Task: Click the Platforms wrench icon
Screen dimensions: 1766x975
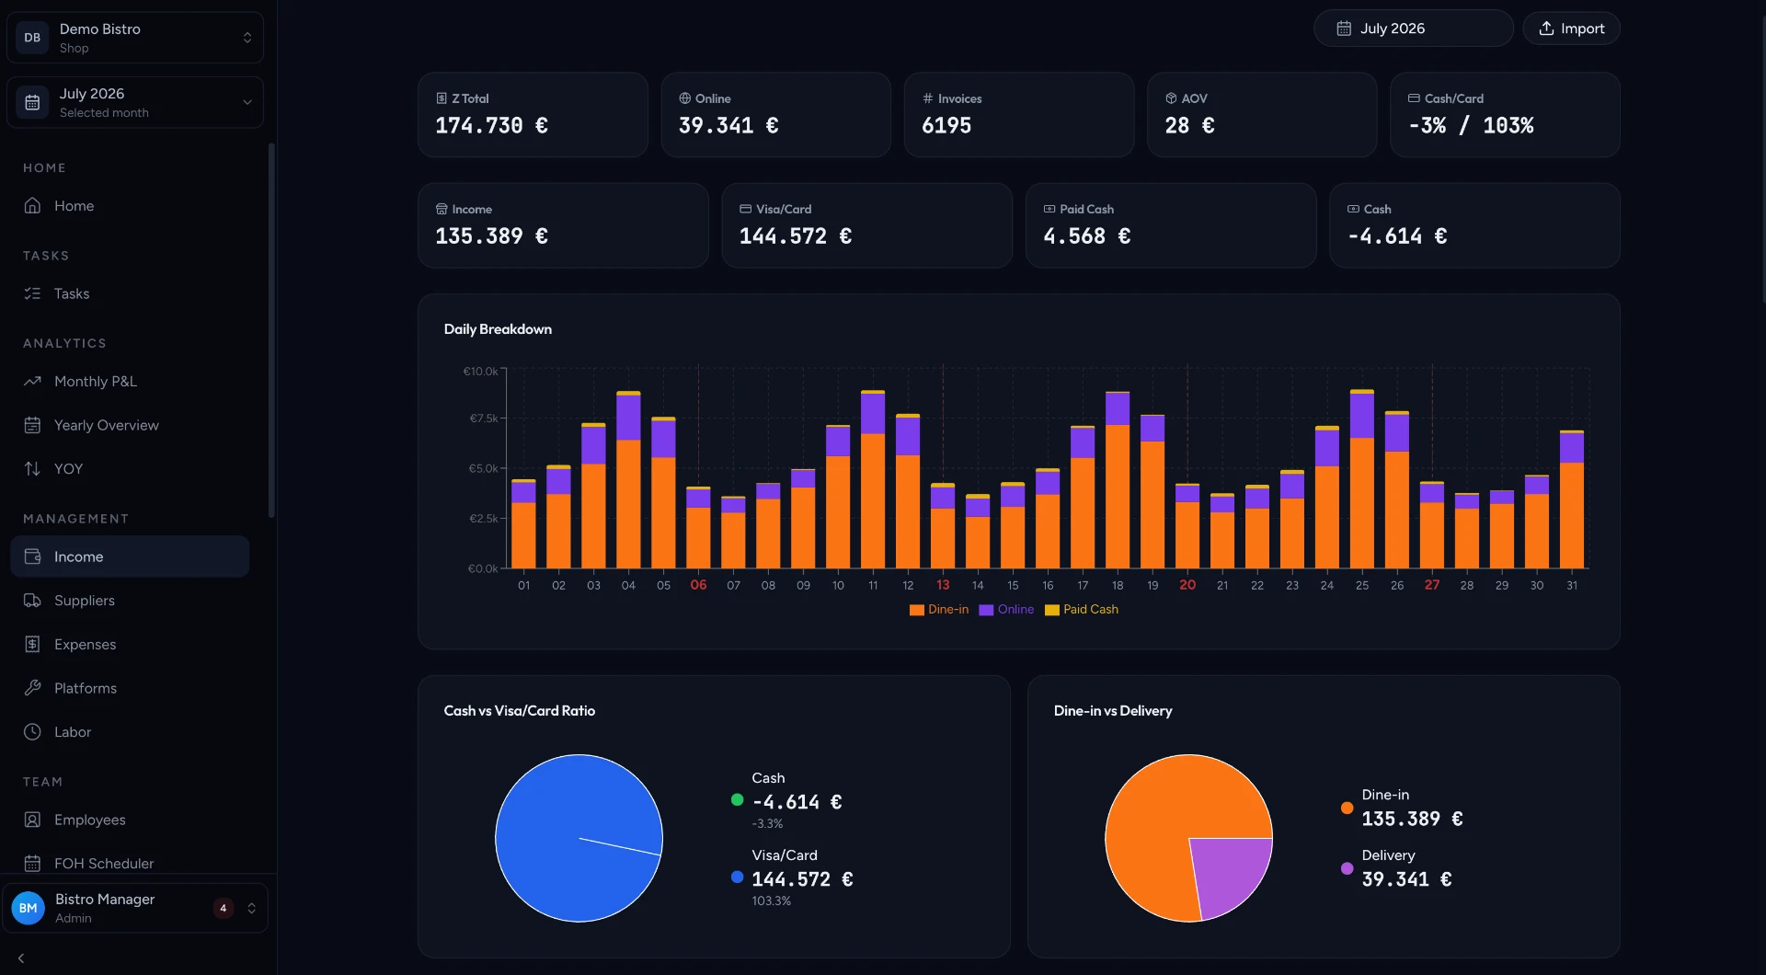Action: 32,688
